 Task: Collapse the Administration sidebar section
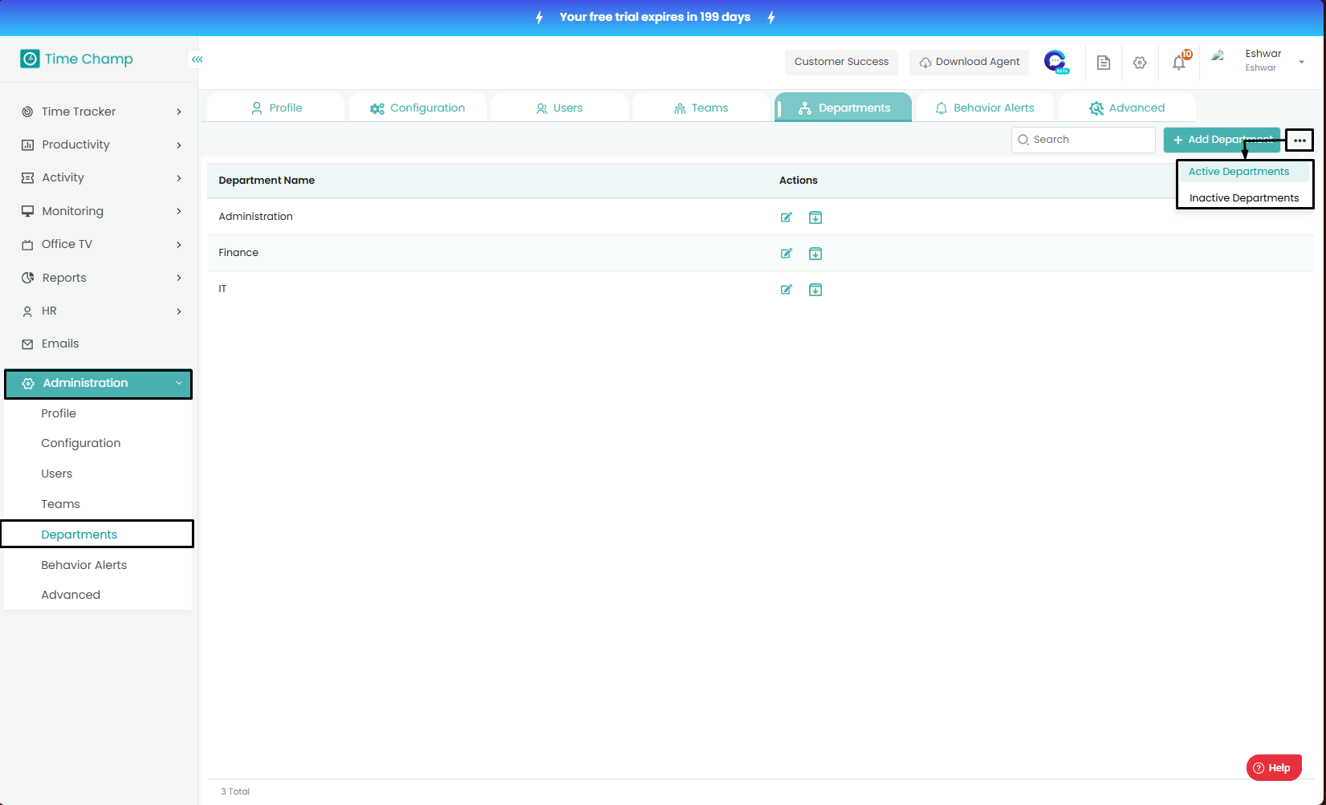pos(99,384)
